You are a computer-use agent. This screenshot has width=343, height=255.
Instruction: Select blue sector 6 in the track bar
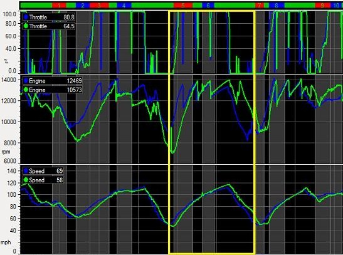tap(208, 6)
